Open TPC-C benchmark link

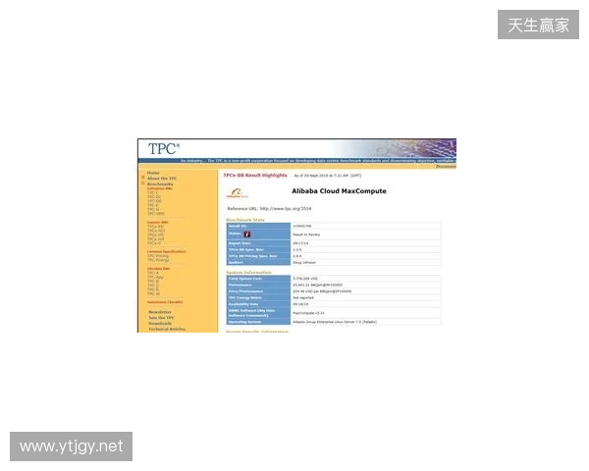pos(153,192)
